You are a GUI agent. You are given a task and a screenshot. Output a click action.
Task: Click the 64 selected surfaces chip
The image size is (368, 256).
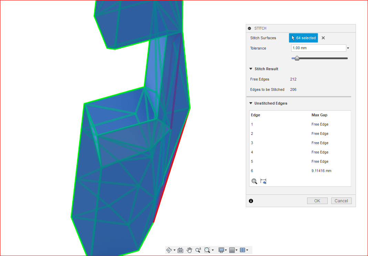pos(303,38)
